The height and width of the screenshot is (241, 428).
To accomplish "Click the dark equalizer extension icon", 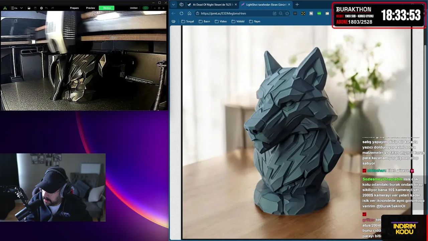I will click(295, 13).
